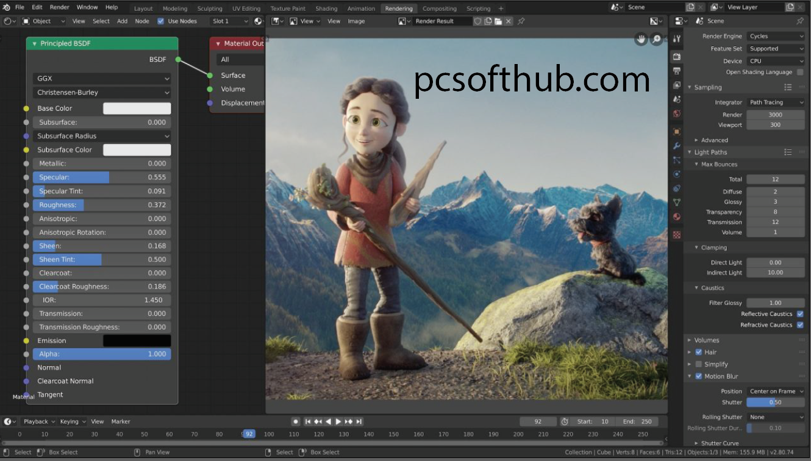Viewport: 811px width, 461px height.
Task: Click the Render samples 3000 field
Action: click(776, 115)
